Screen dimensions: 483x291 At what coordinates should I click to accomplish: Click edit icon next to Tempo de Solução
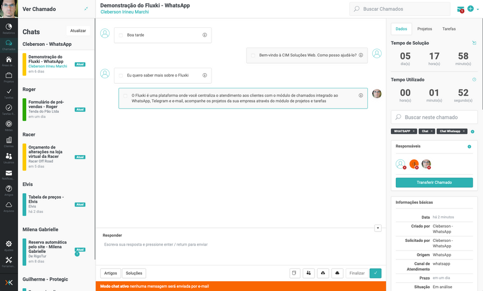474,43
